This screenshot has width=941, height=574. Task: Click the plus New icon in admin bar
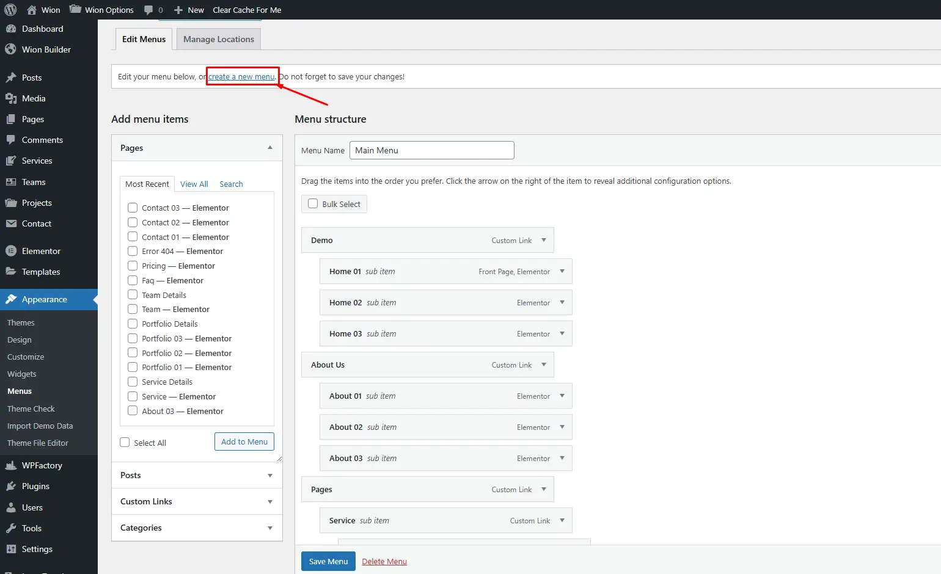(x=178, y=10)
